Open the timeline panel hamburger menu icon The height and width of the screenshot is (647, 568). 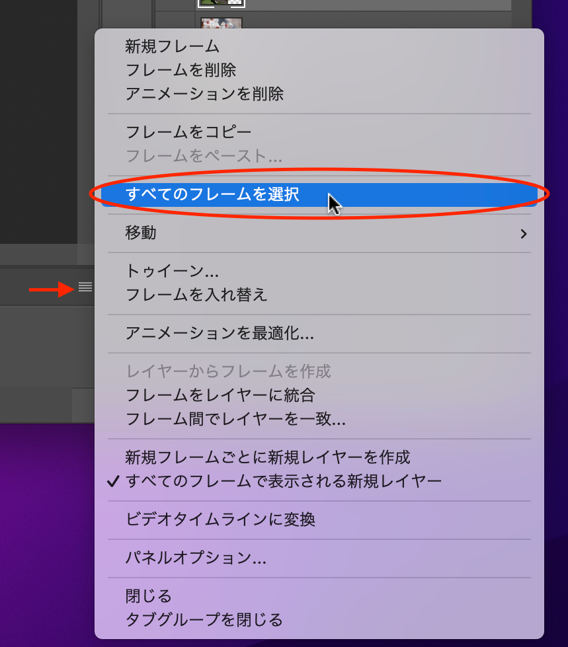click(x=85, y=287)
